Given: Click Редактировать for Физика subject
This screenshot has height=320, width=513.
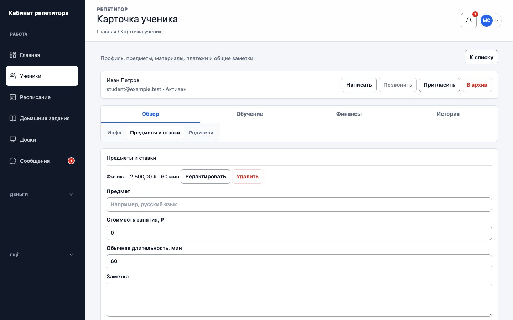Looking at the screenshot, I should tap(206, 177).
